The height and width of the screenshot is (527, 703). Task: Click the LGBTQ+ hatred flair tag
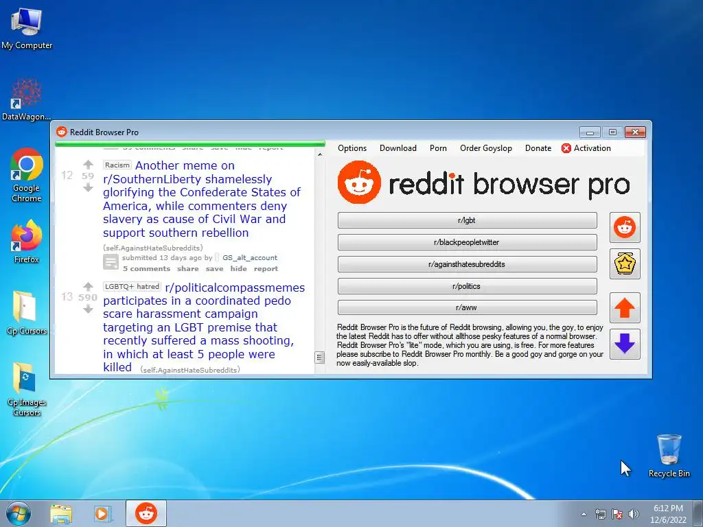point(132,286)
